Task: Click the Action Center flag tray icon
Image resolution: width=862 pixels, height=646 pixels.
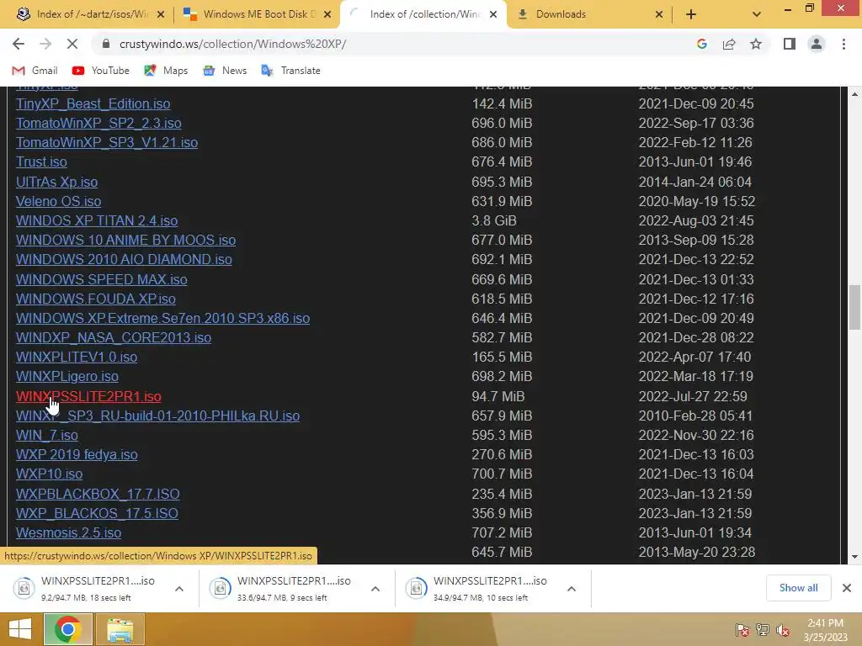Action: tap(742, 630)
